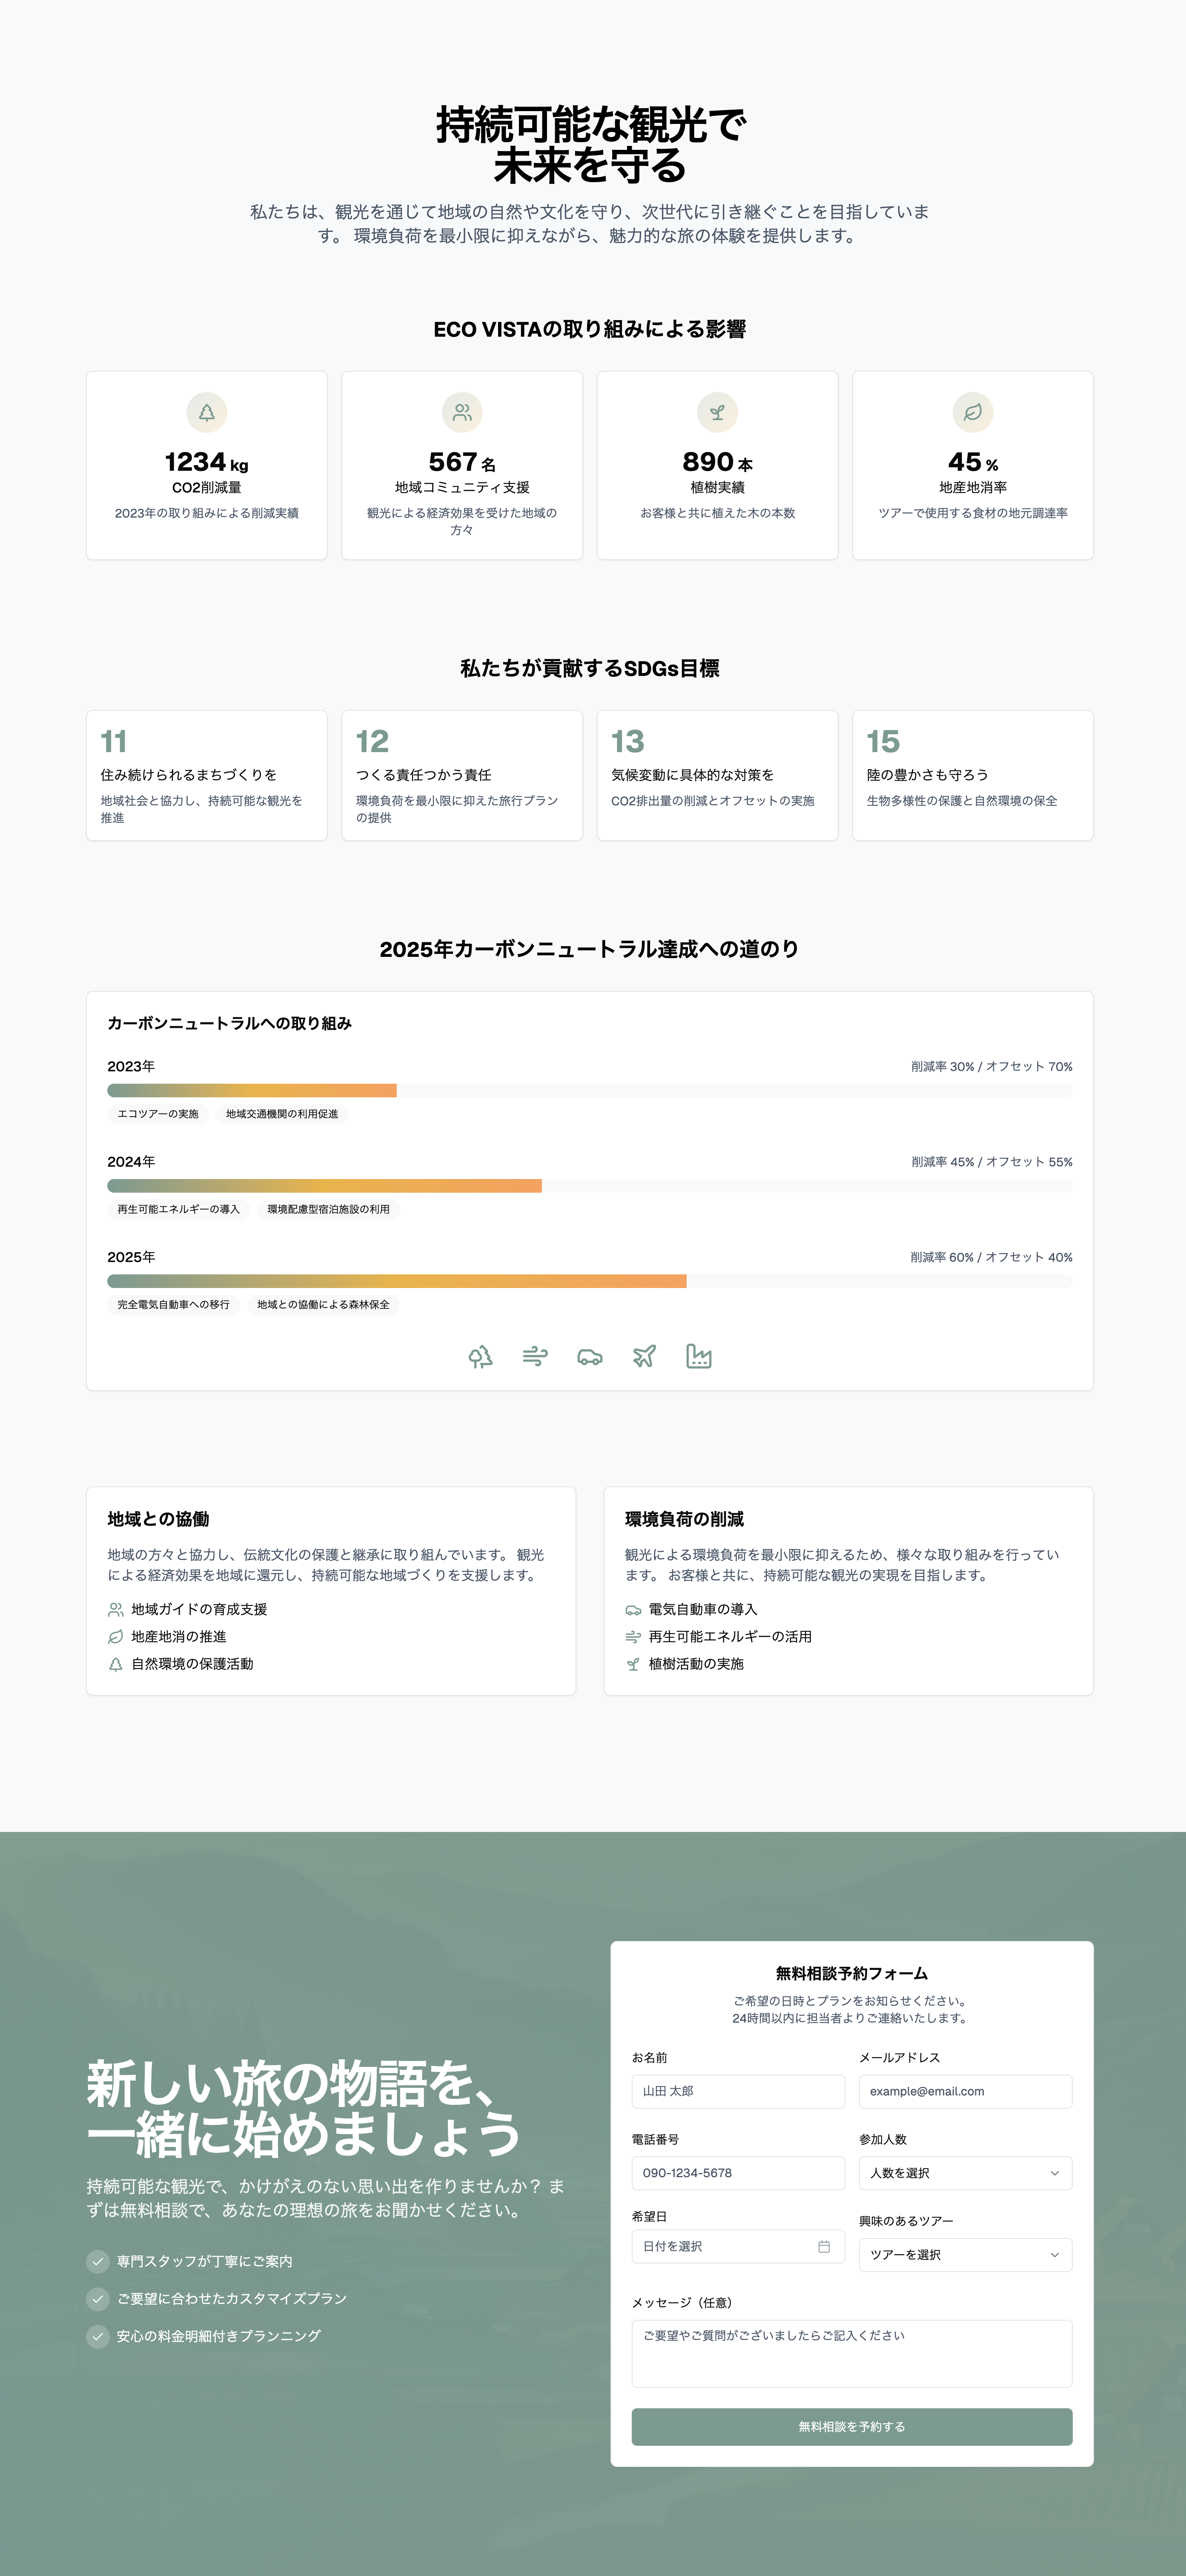Click the メッセージ textarea
This screenshot has width=1186, height=2576.
click(852, 2353)
